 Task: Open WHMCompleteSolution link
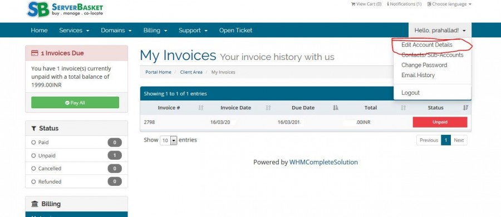[x=323, y=162]
